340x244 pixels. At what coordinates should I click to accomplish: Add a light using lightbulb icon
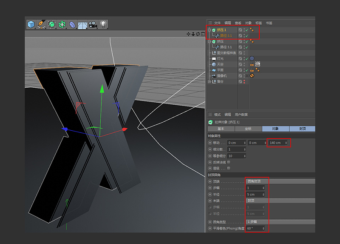(x=103, y=24)
